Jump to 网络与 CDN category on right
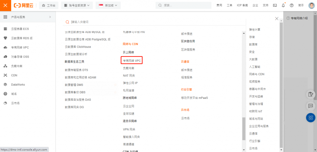The height and width of the screenshot is (152, 317). (257, 74)
